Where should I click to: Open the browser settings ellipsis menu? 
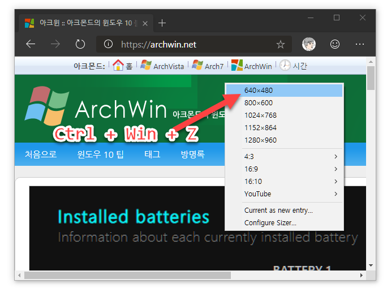360,44
